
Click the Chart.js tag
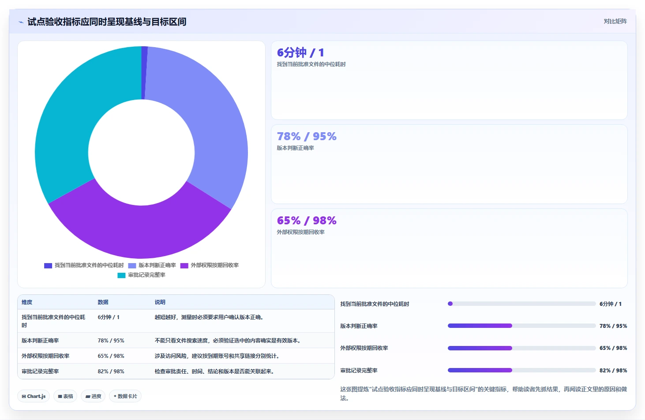click(34, 396)
